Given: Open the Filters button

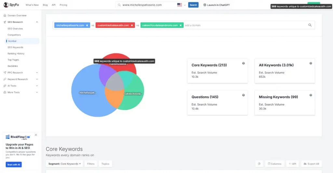Looking at the screenshot, I should coord(91,164).
